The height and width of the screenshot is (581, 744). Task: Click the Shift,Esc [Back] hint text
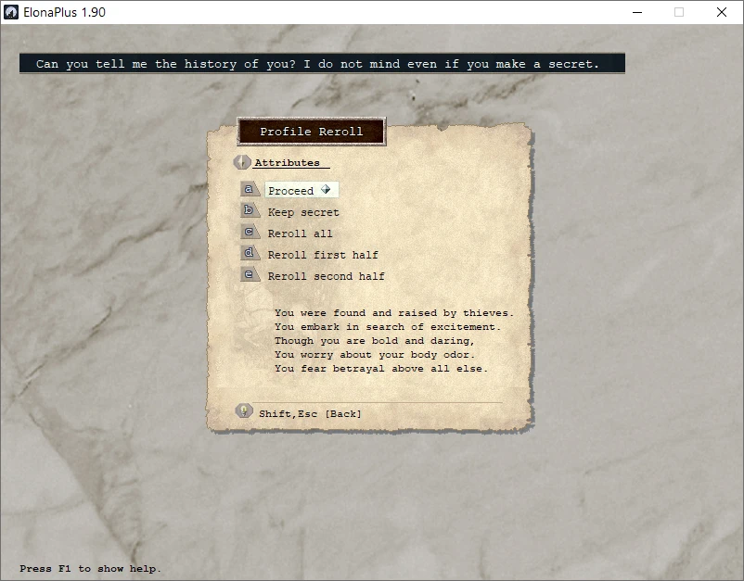coord(310,413)
